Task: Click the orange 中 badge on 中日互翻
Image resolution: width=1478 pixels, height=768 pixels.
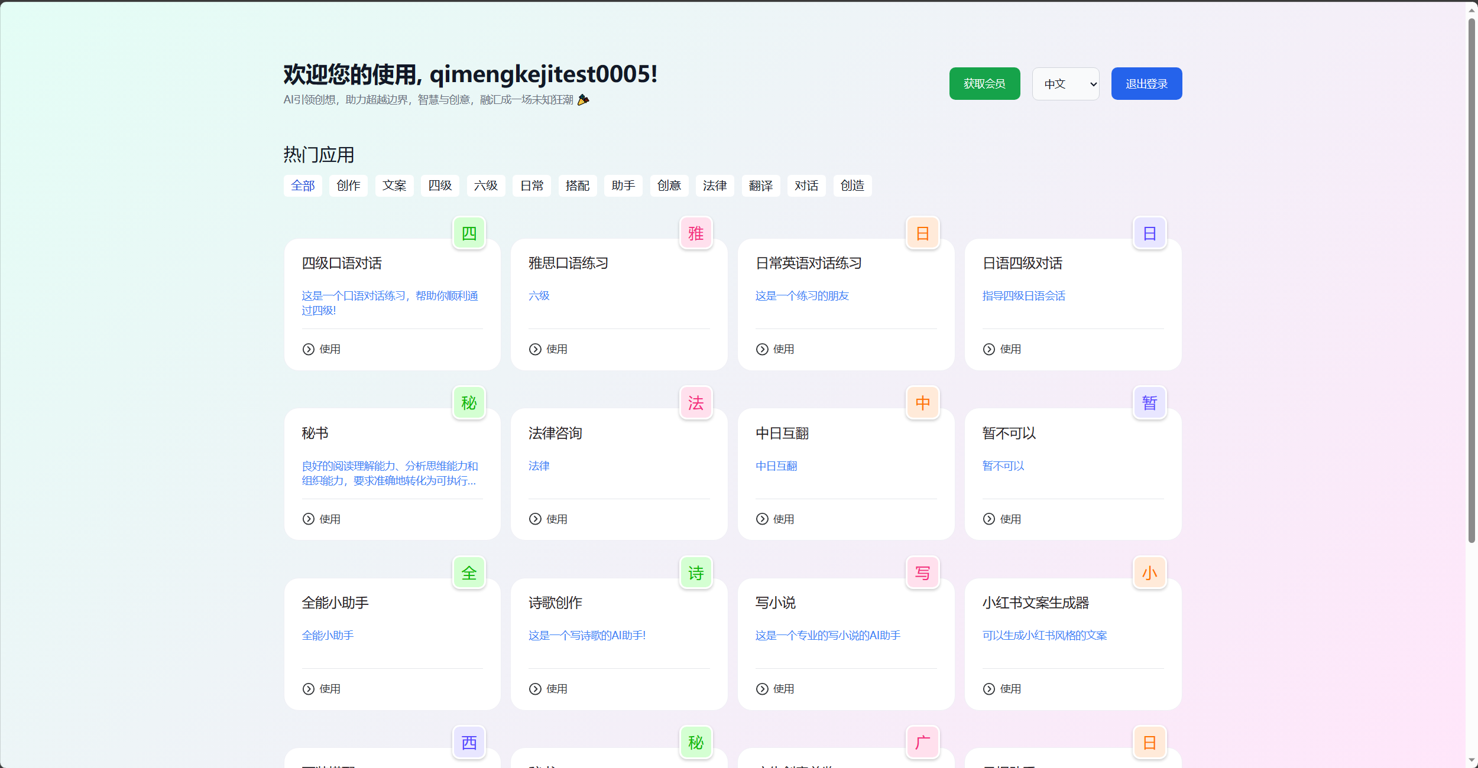Action: click(x=922, y=403)
